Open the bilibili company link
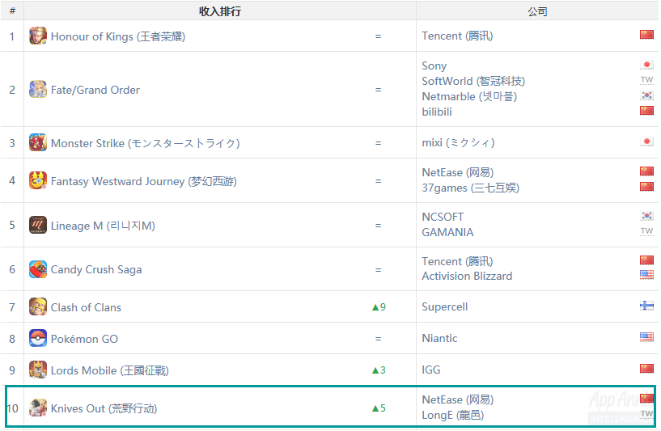The width and height of the screenshot is (661, 431). tap(437, 112)
